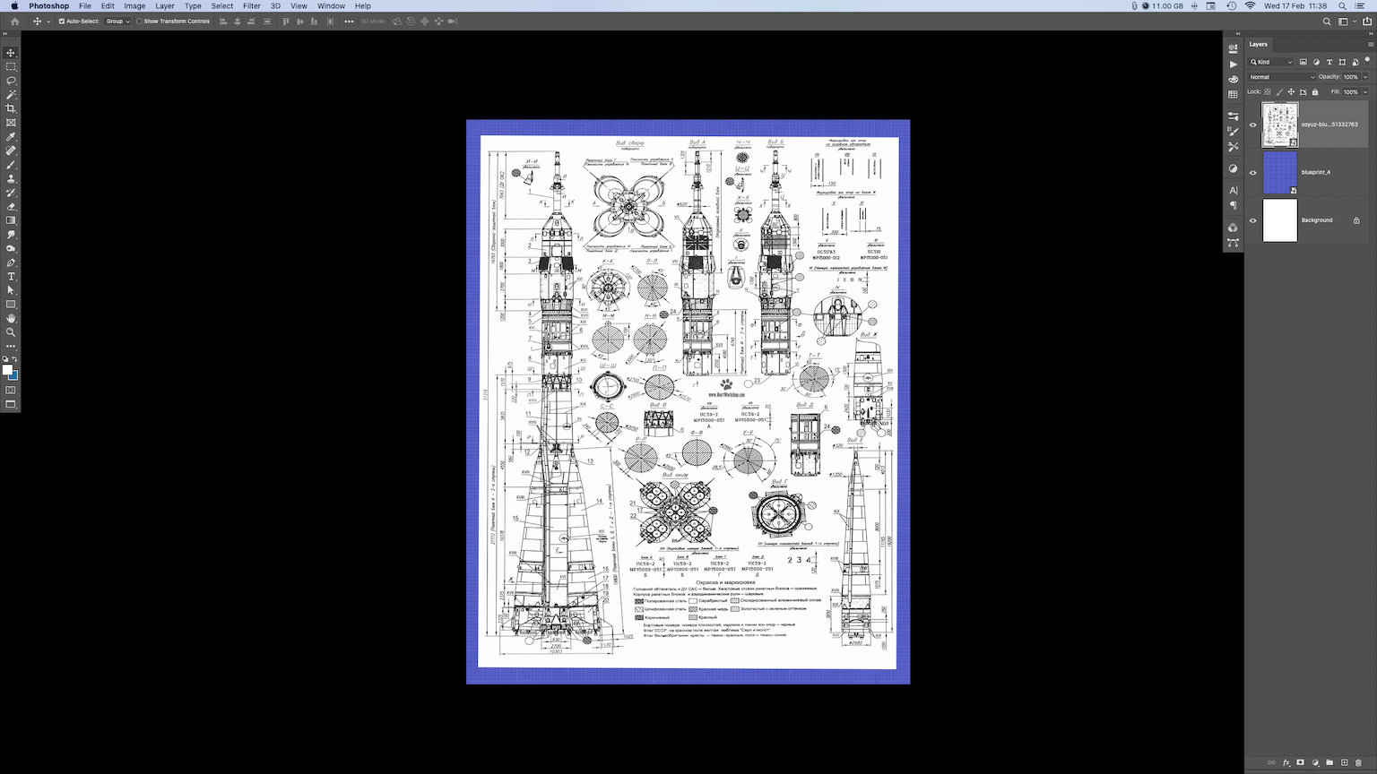Open the Fill slider dropdown arrow
The height and width of the screenshot is (774, 1377).
coord(1365,91)
